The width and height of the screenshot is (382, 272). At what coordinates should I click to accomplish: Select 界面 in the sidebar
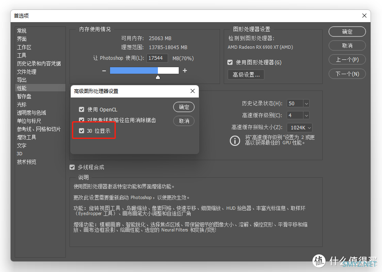[x=22, y=39]
